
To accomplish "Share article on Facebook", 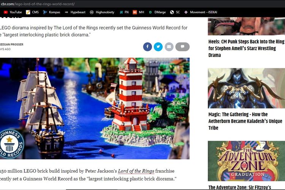I will [x=147, y=47].
